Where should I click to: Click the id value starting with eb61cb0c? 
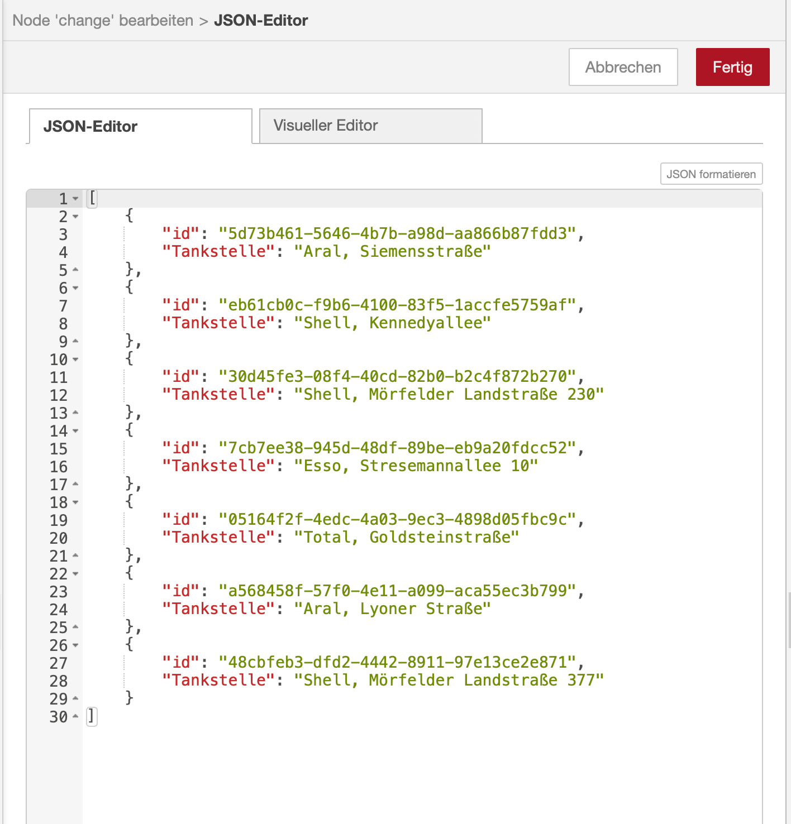coord(397,305)
